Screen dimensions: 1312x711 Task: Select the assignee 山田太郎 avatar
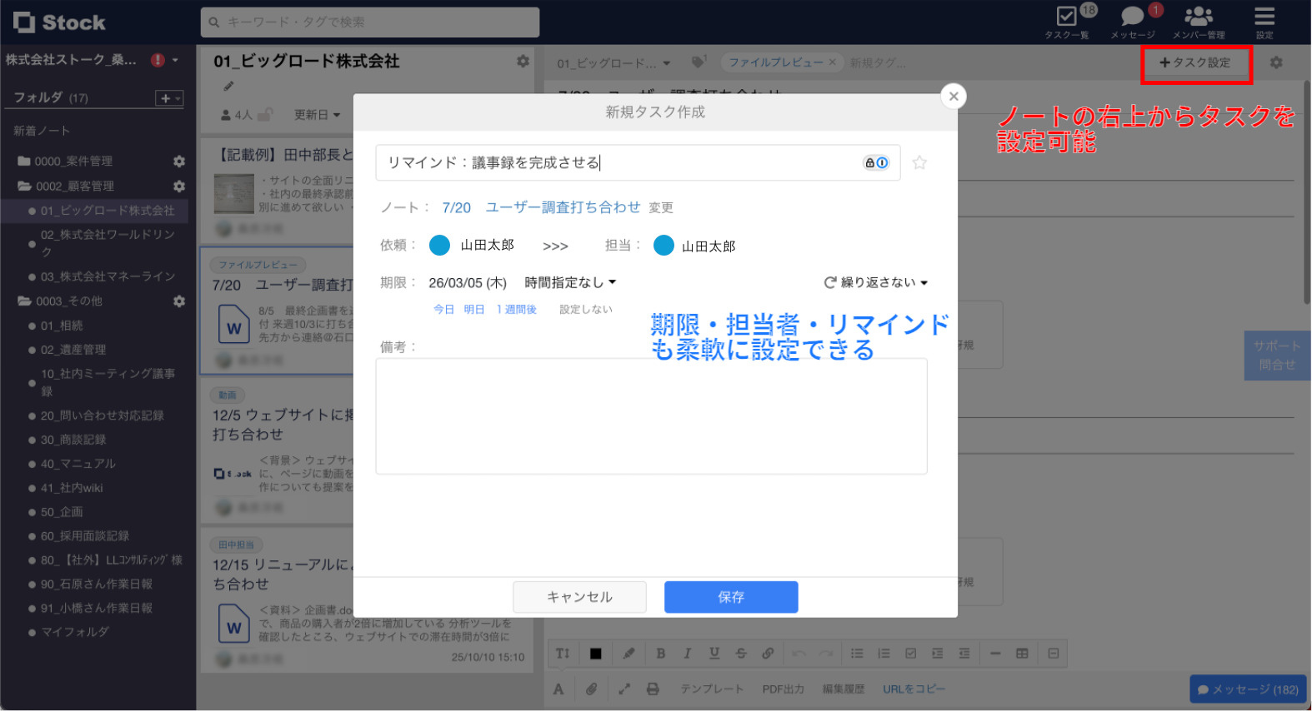(664, 246)
